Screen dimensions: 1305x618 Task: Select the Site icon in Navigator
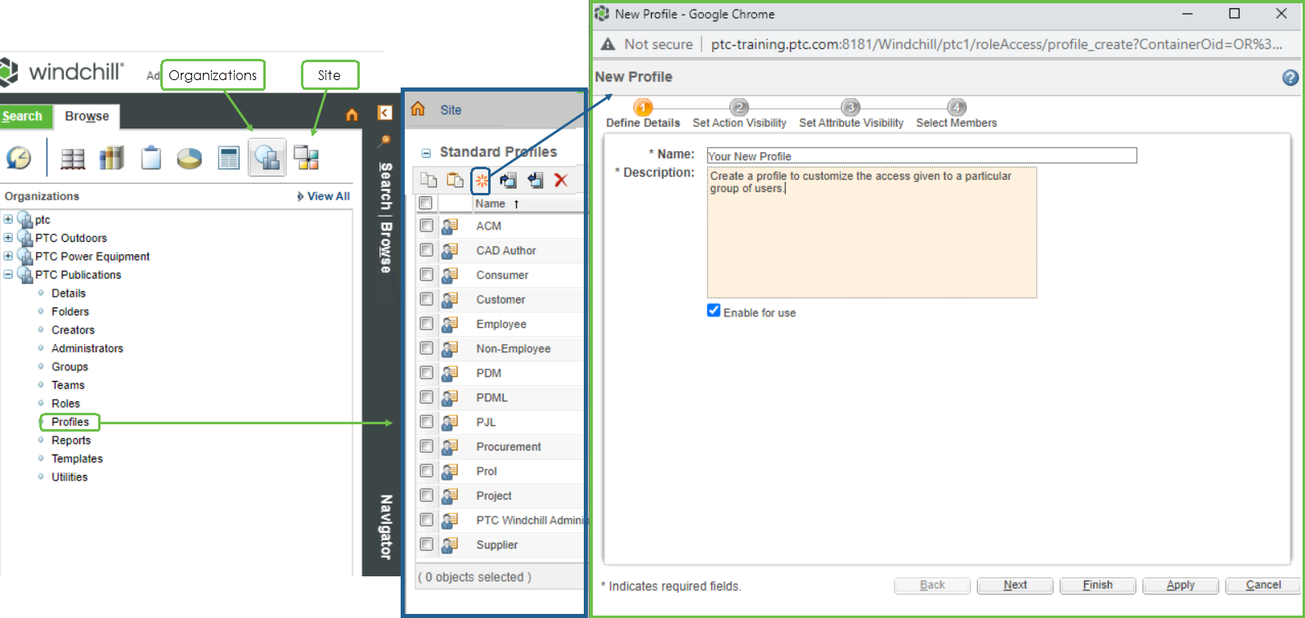306,158
